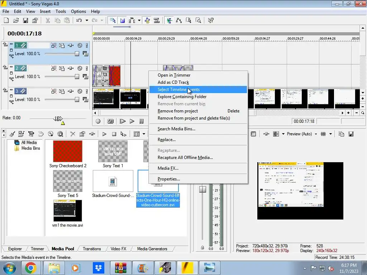Viewport: 367px width, 275px height.
Task: Click the Play button in transport bar
Action: (132, 121)
